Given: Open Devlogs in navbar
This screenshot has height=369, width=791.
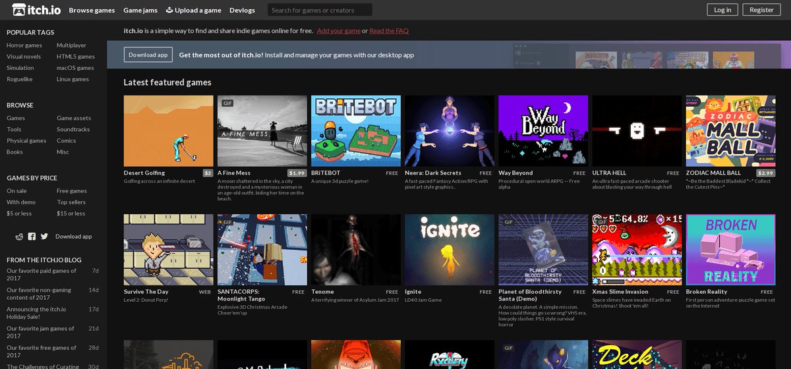Looking at the screenshot, I should coord(243,10).
